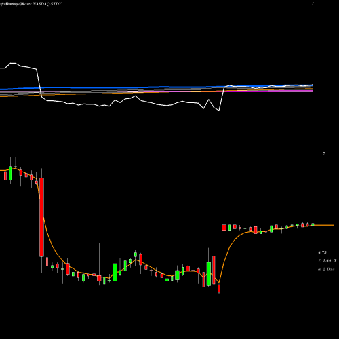Viewport: 339px width, 339px height.
Task: Select the last green candlestick on the right
Action: (313, 224)
